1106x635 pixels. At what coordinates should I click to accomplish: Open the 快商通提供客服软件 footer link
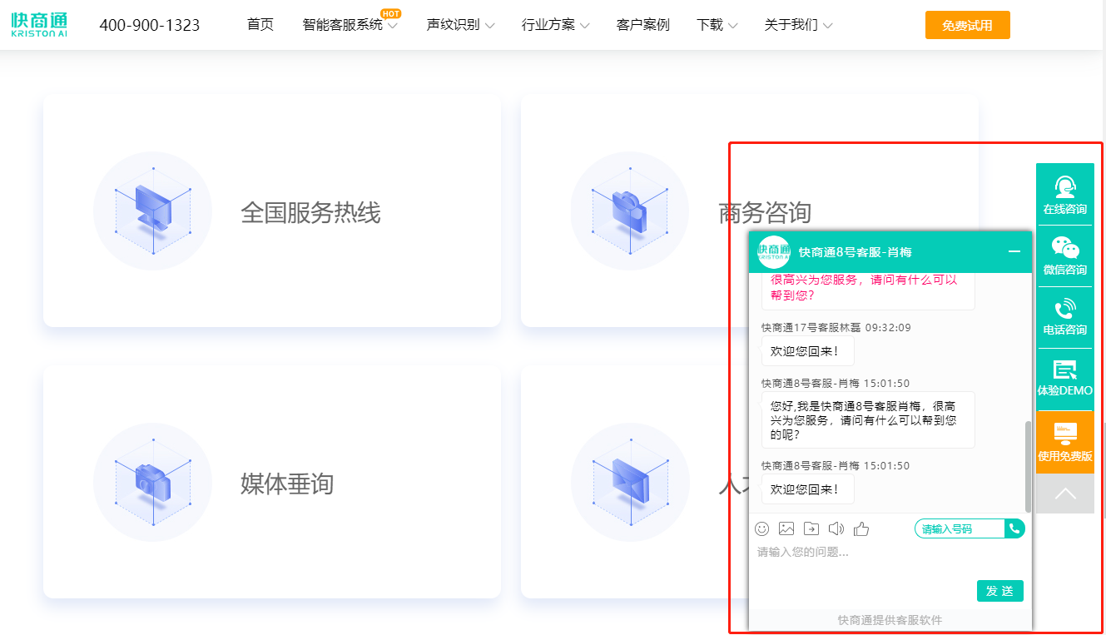[x=890, y=620]
